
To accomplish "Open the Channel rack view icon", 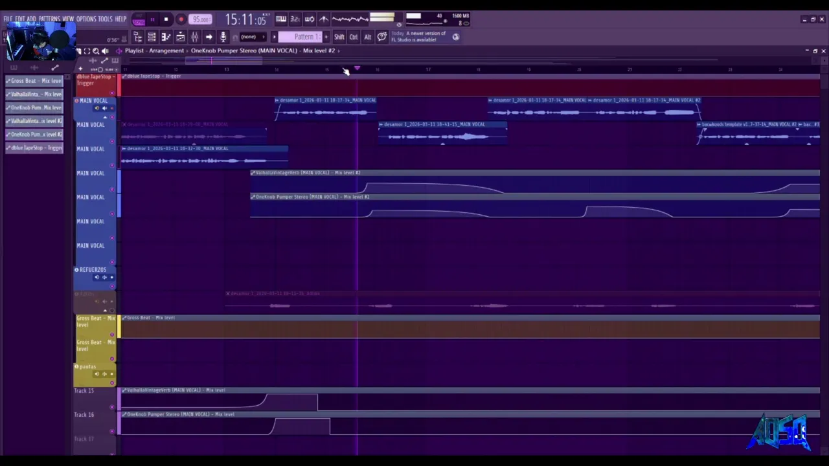I will click(152, 37).
